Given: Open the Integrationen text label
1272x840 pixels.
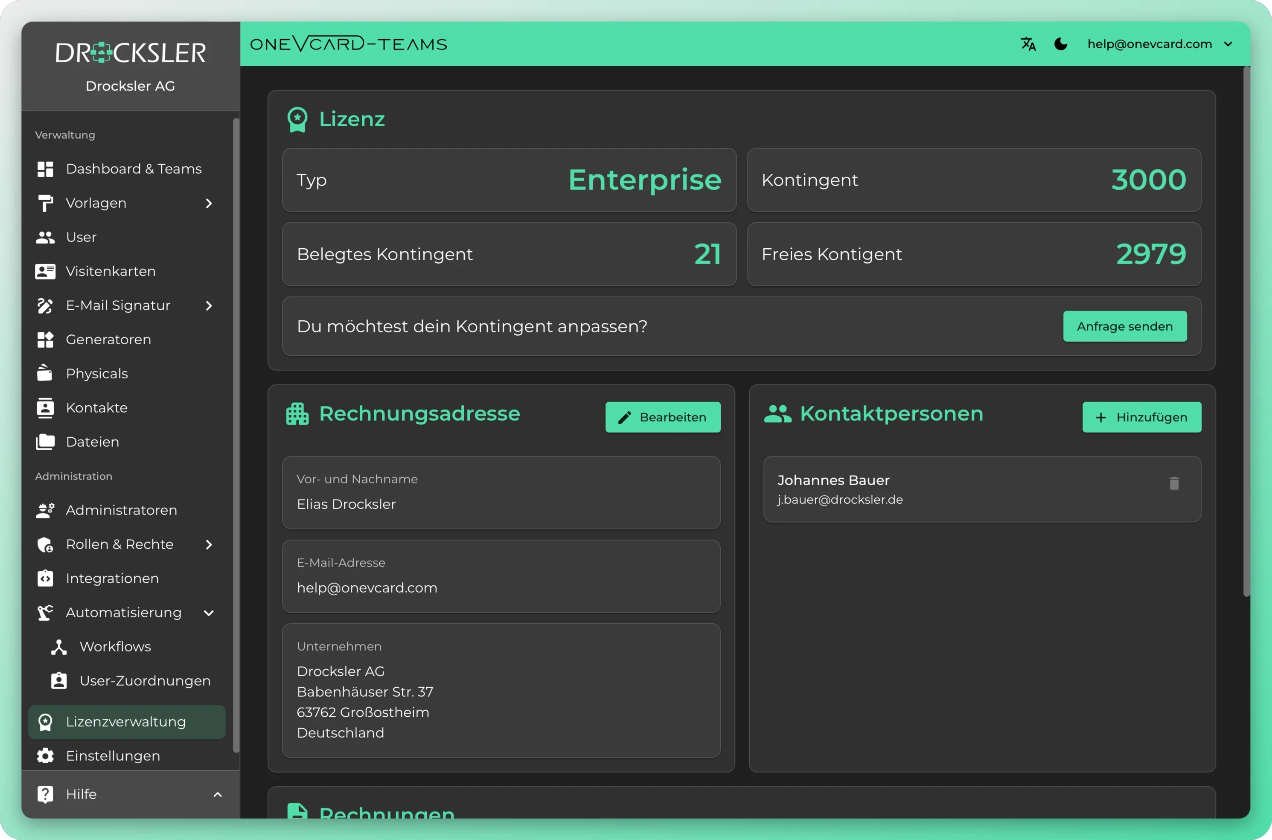Looking at the screenshot, I should coord(113,578).
